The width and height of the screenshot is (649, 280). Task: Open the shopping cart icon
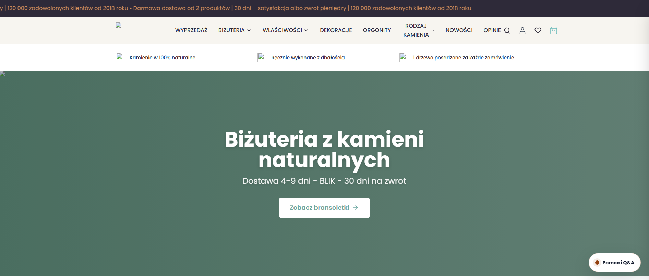pyautogui.click(x=554, y=30)
